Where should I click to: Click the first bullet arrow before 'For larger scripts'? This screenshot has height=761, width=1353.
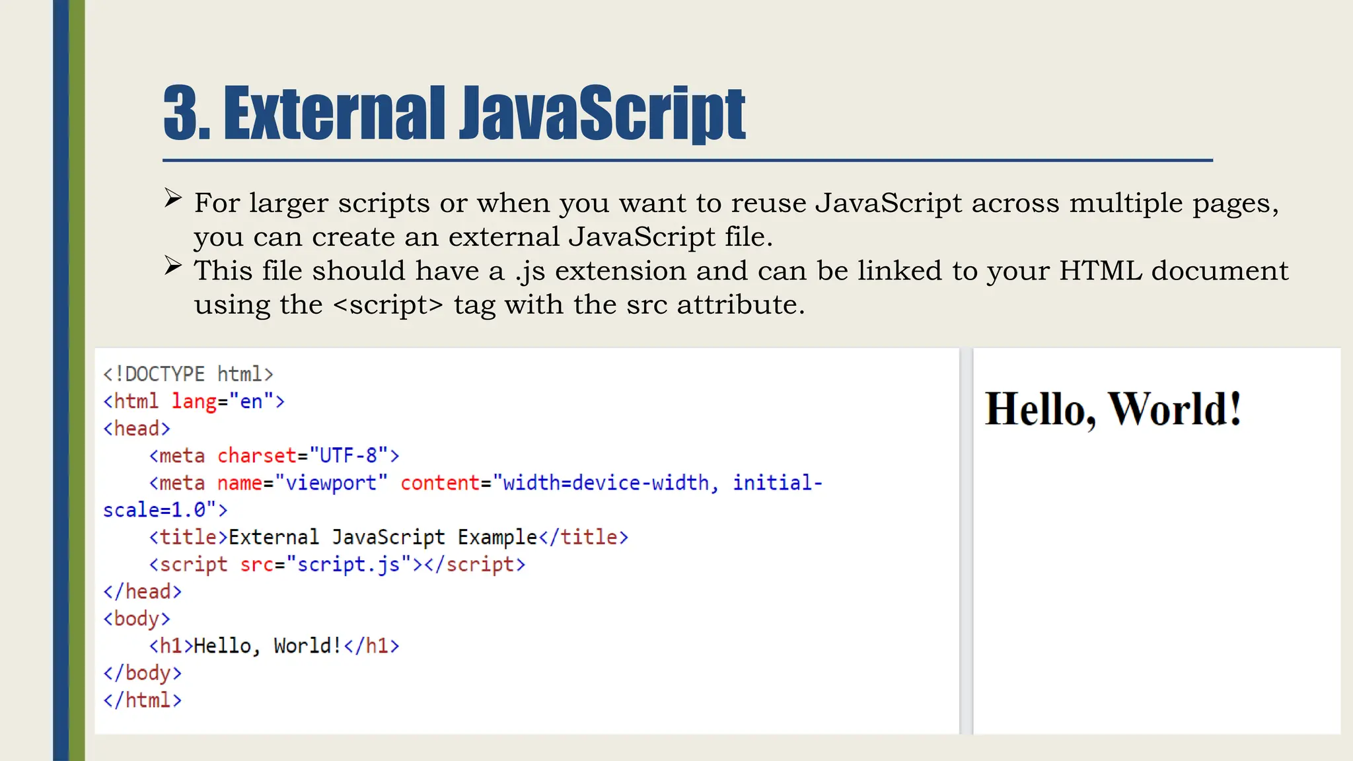(x=173, y=198)
